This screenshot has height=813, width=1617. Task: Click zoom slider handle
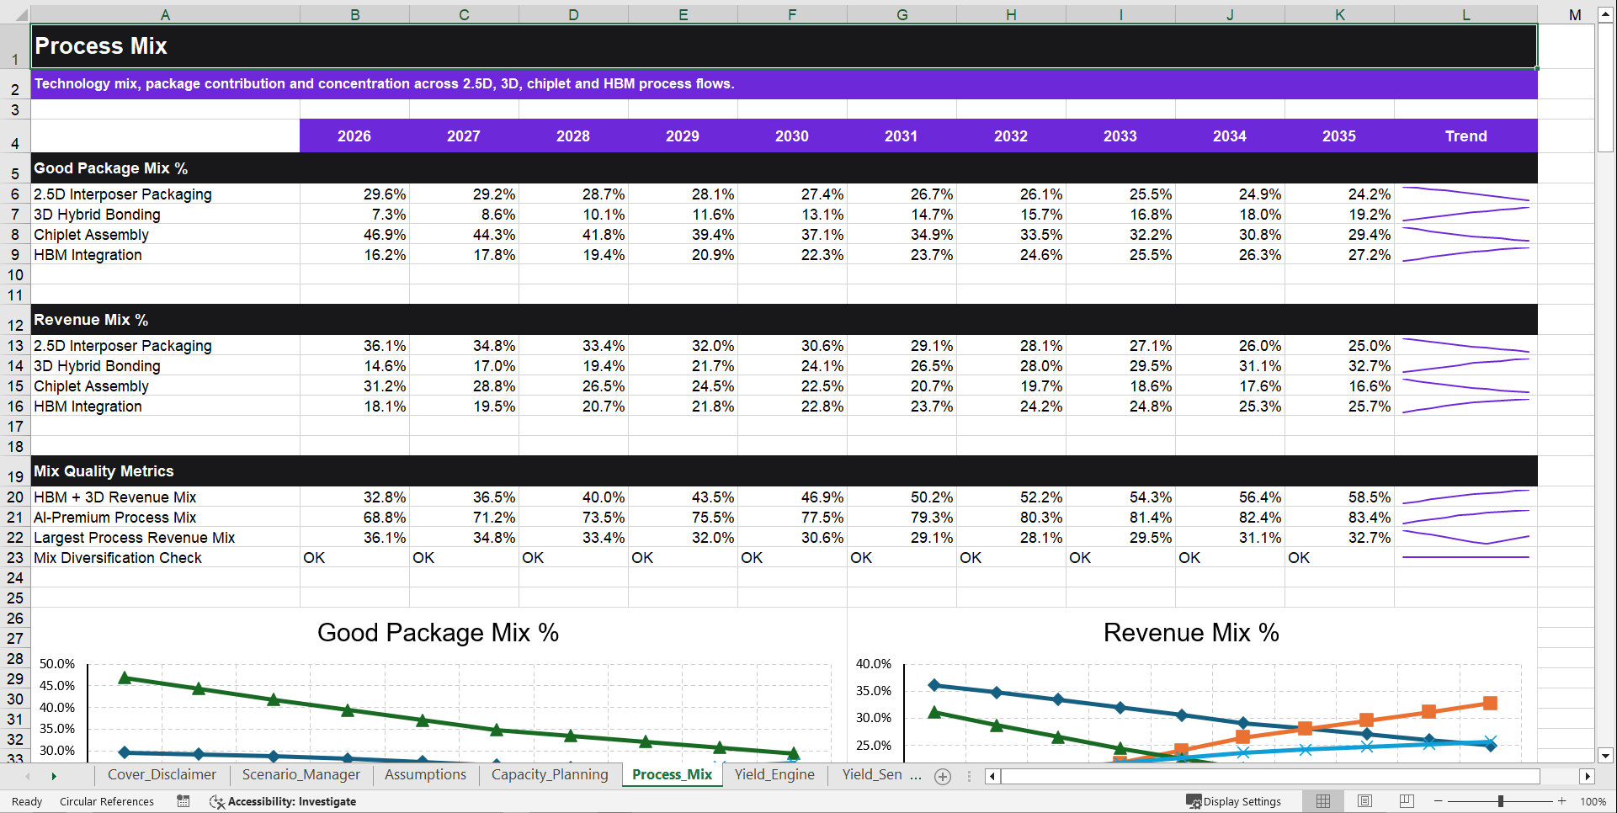click(1501, 801)
